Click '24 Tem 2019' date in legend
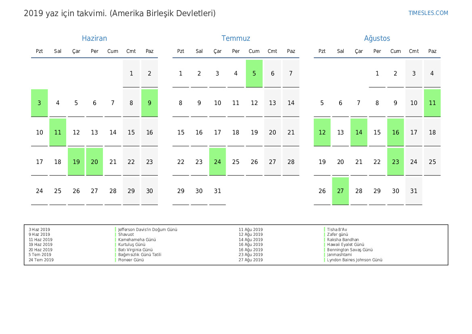The image size is (472, 334). (x=41, y=260)
